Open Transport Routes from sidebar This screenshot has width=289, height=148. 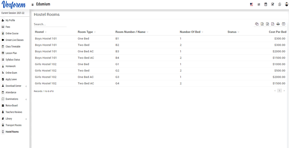point(14,125)
